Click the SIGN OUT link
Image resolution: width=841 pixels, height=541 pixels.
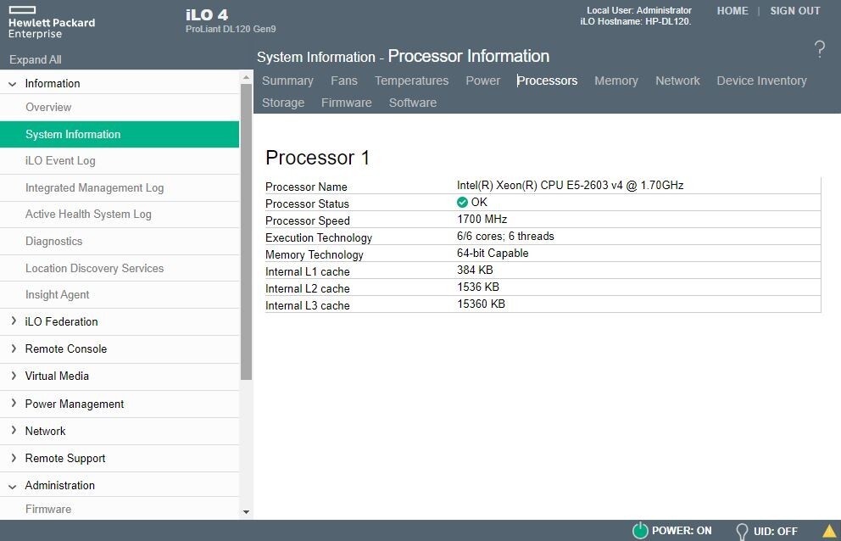click(x=795, y=11)
